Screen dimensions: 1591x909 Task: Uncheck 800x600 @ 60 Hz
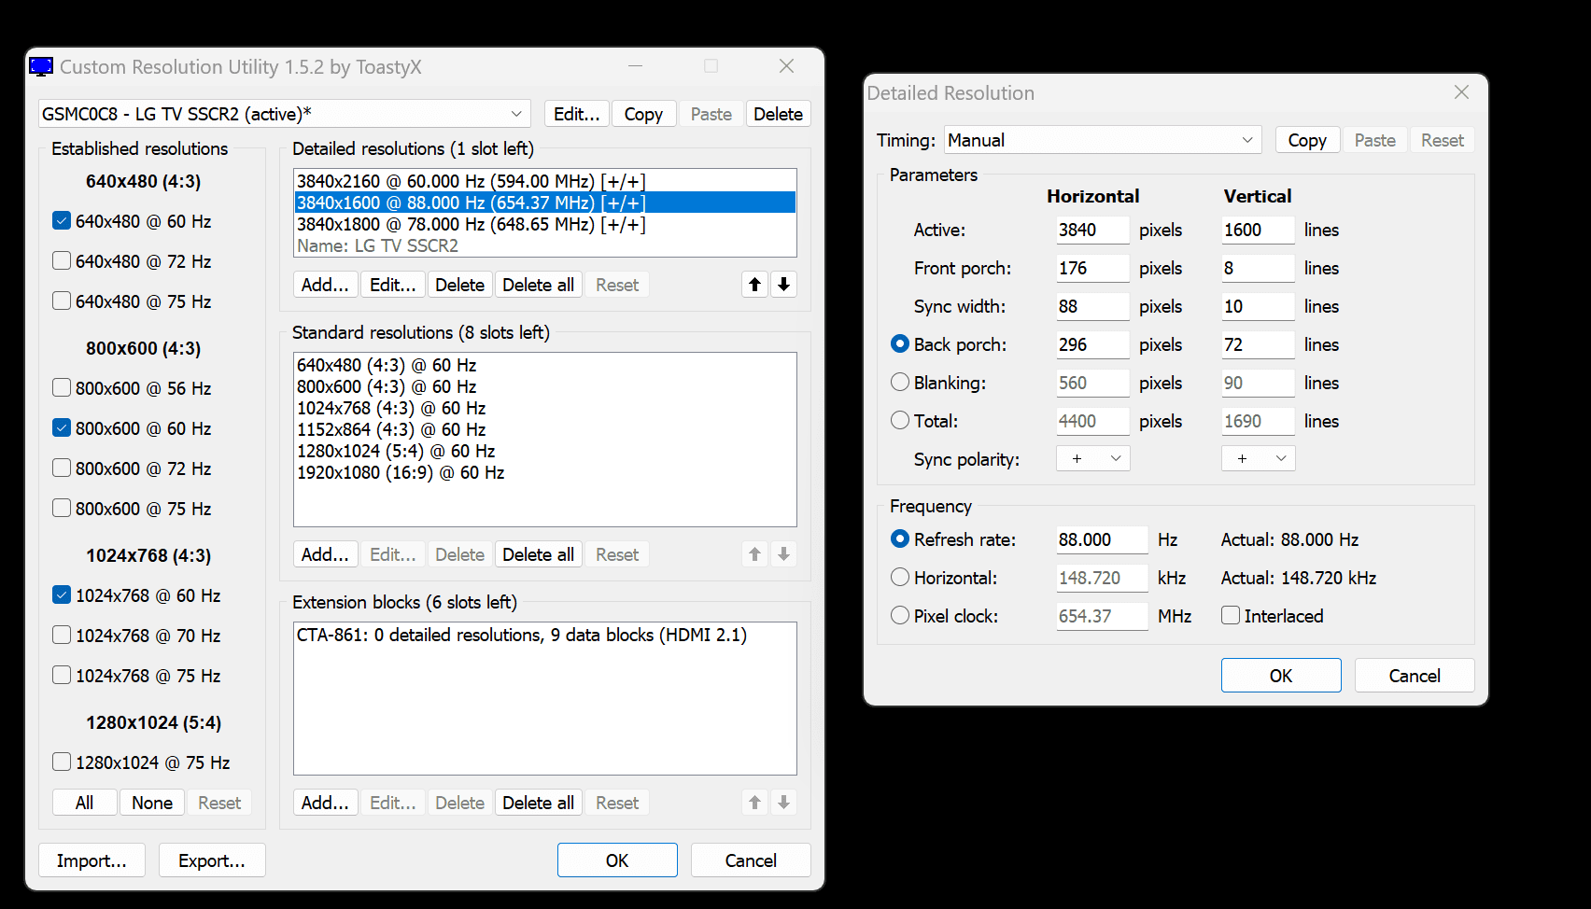pos(62,427)
